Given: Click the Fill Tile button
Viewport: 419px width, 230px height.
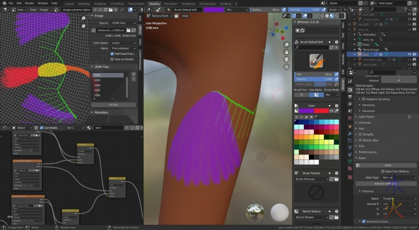Looking at the screenshot, I should click(x=114, y=105).
